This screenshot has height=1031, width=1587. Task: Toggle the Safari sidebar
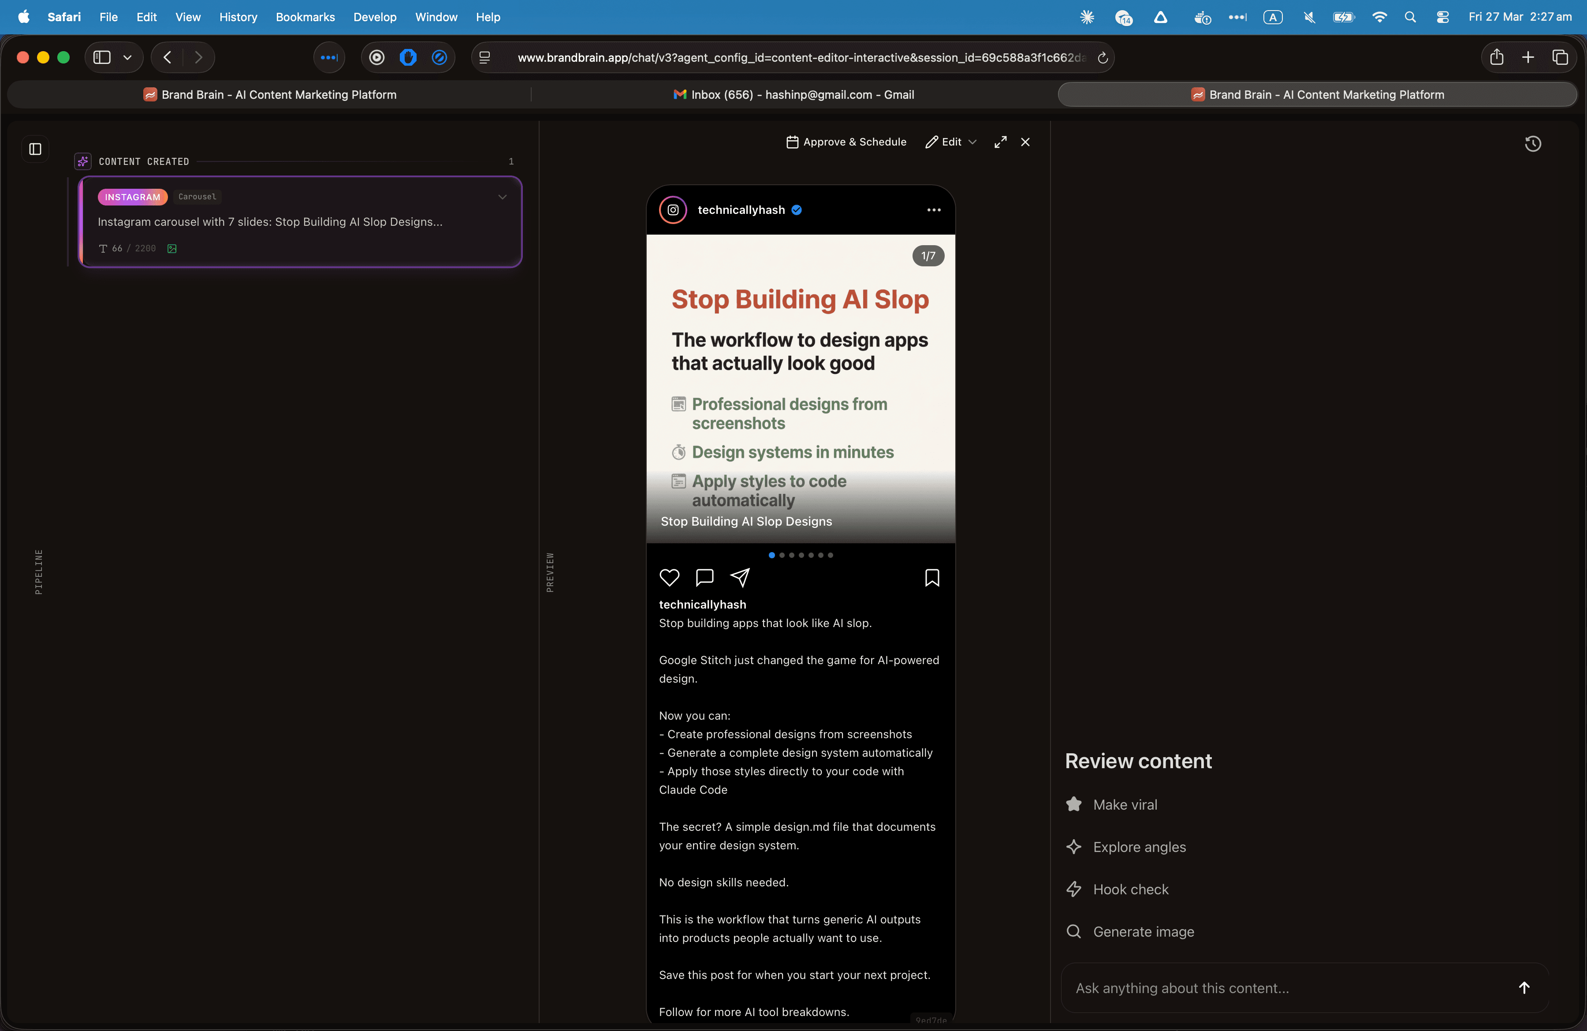point(101,57)
